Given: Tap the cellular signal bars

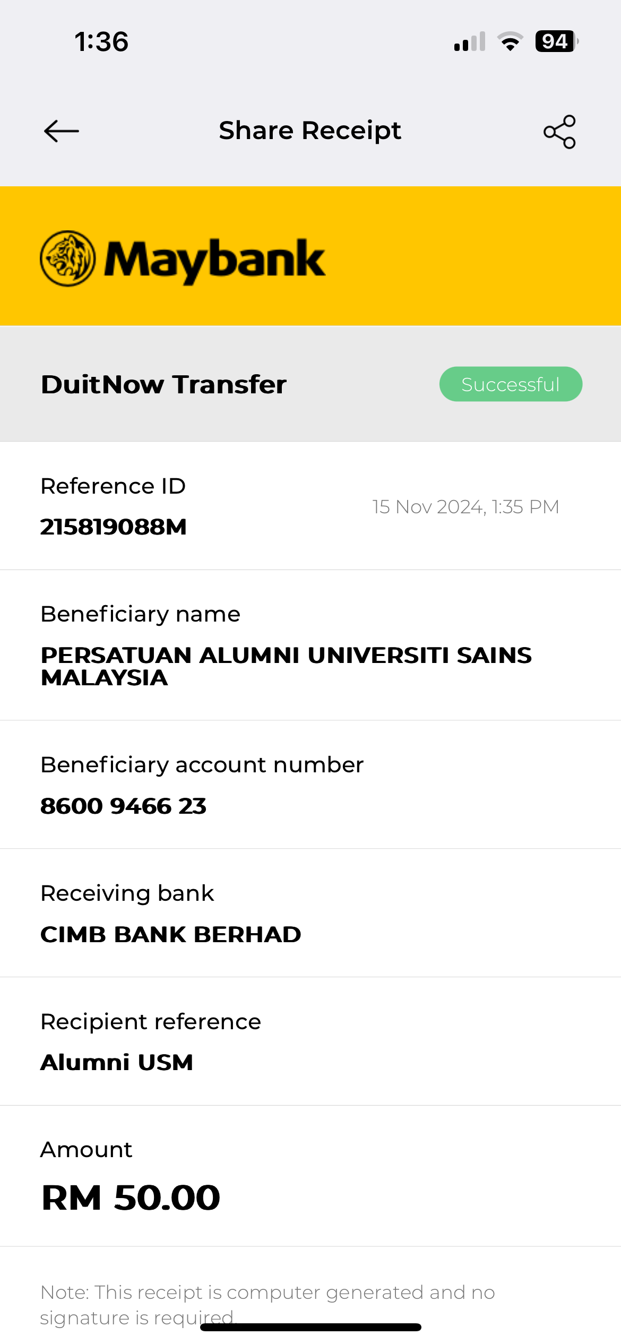Looking at the screenshot, I should pyautogui.click(x=470, y=42).
